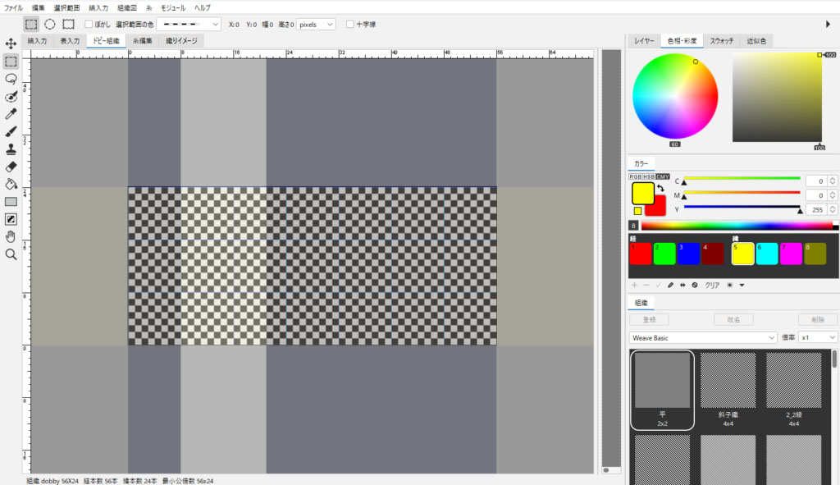Switch color mode to HSB
Viewport: 840px width, 485px height.
(x=649, y=176)
